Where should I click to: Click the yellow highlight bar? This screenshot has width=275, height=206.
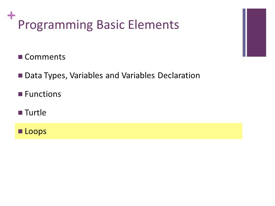[x=129, y=131]
